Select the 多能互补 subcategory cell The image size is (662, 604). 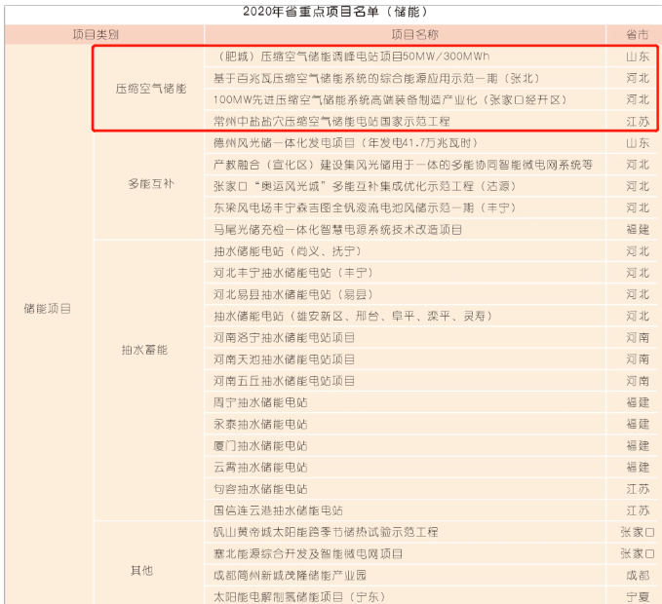[x=150, y=183]
